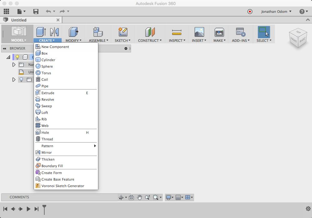
Task: Click the Extrude icon in Create toolbar
Action: coord(41,32)
